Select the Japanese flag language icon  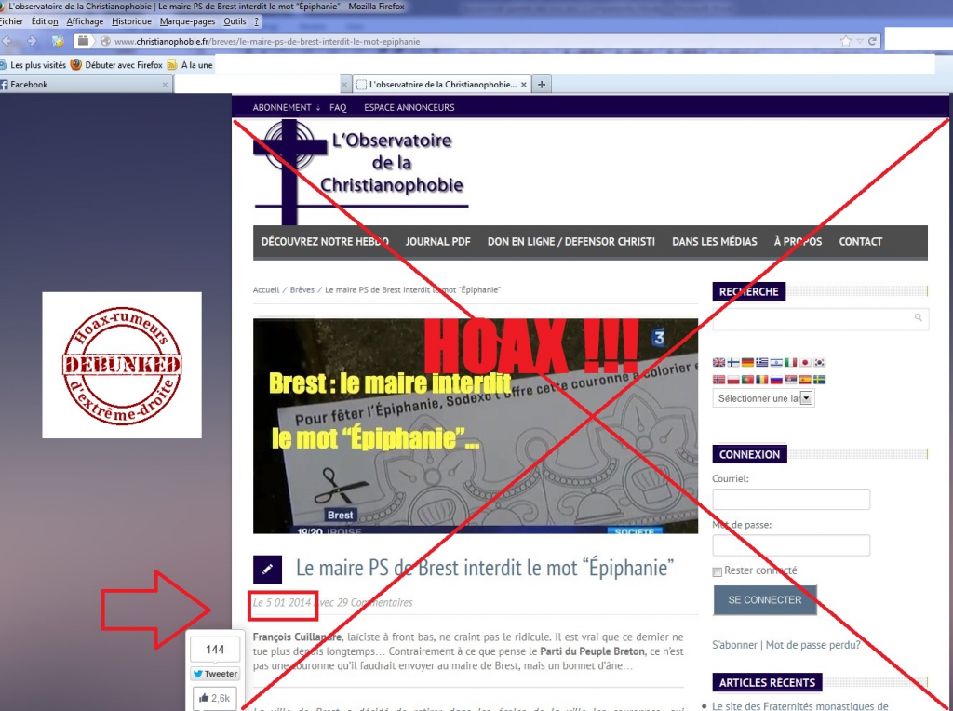pos(805,362)
